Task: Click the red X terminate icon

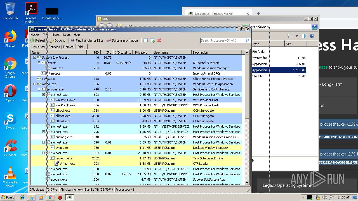Action: click(159, 40)
